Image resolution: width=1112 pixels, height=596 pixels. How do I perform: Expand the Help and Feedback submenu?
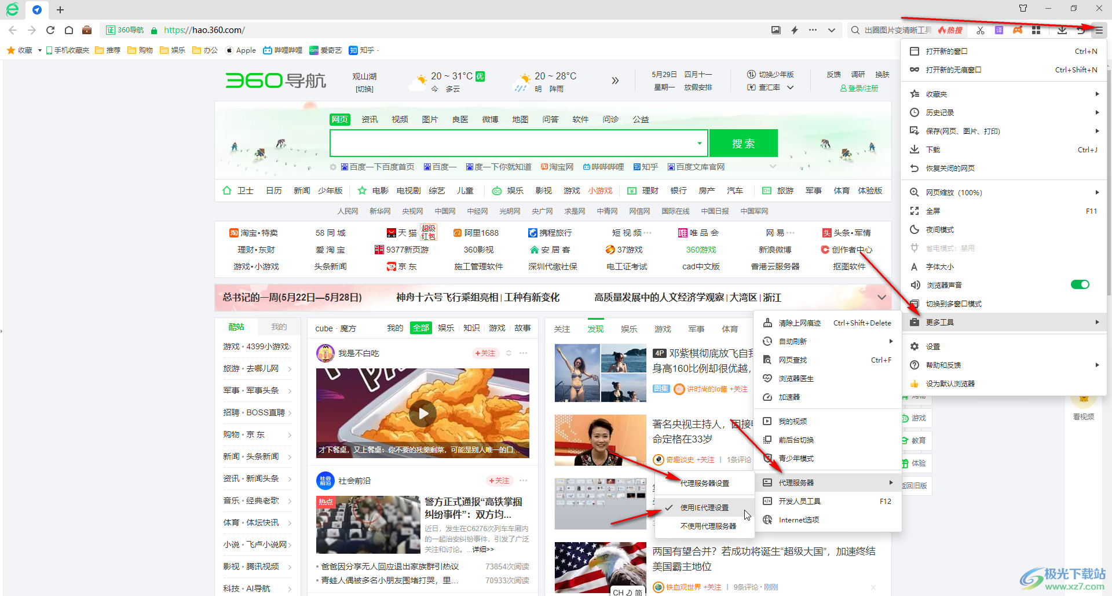pos(1004,365)
